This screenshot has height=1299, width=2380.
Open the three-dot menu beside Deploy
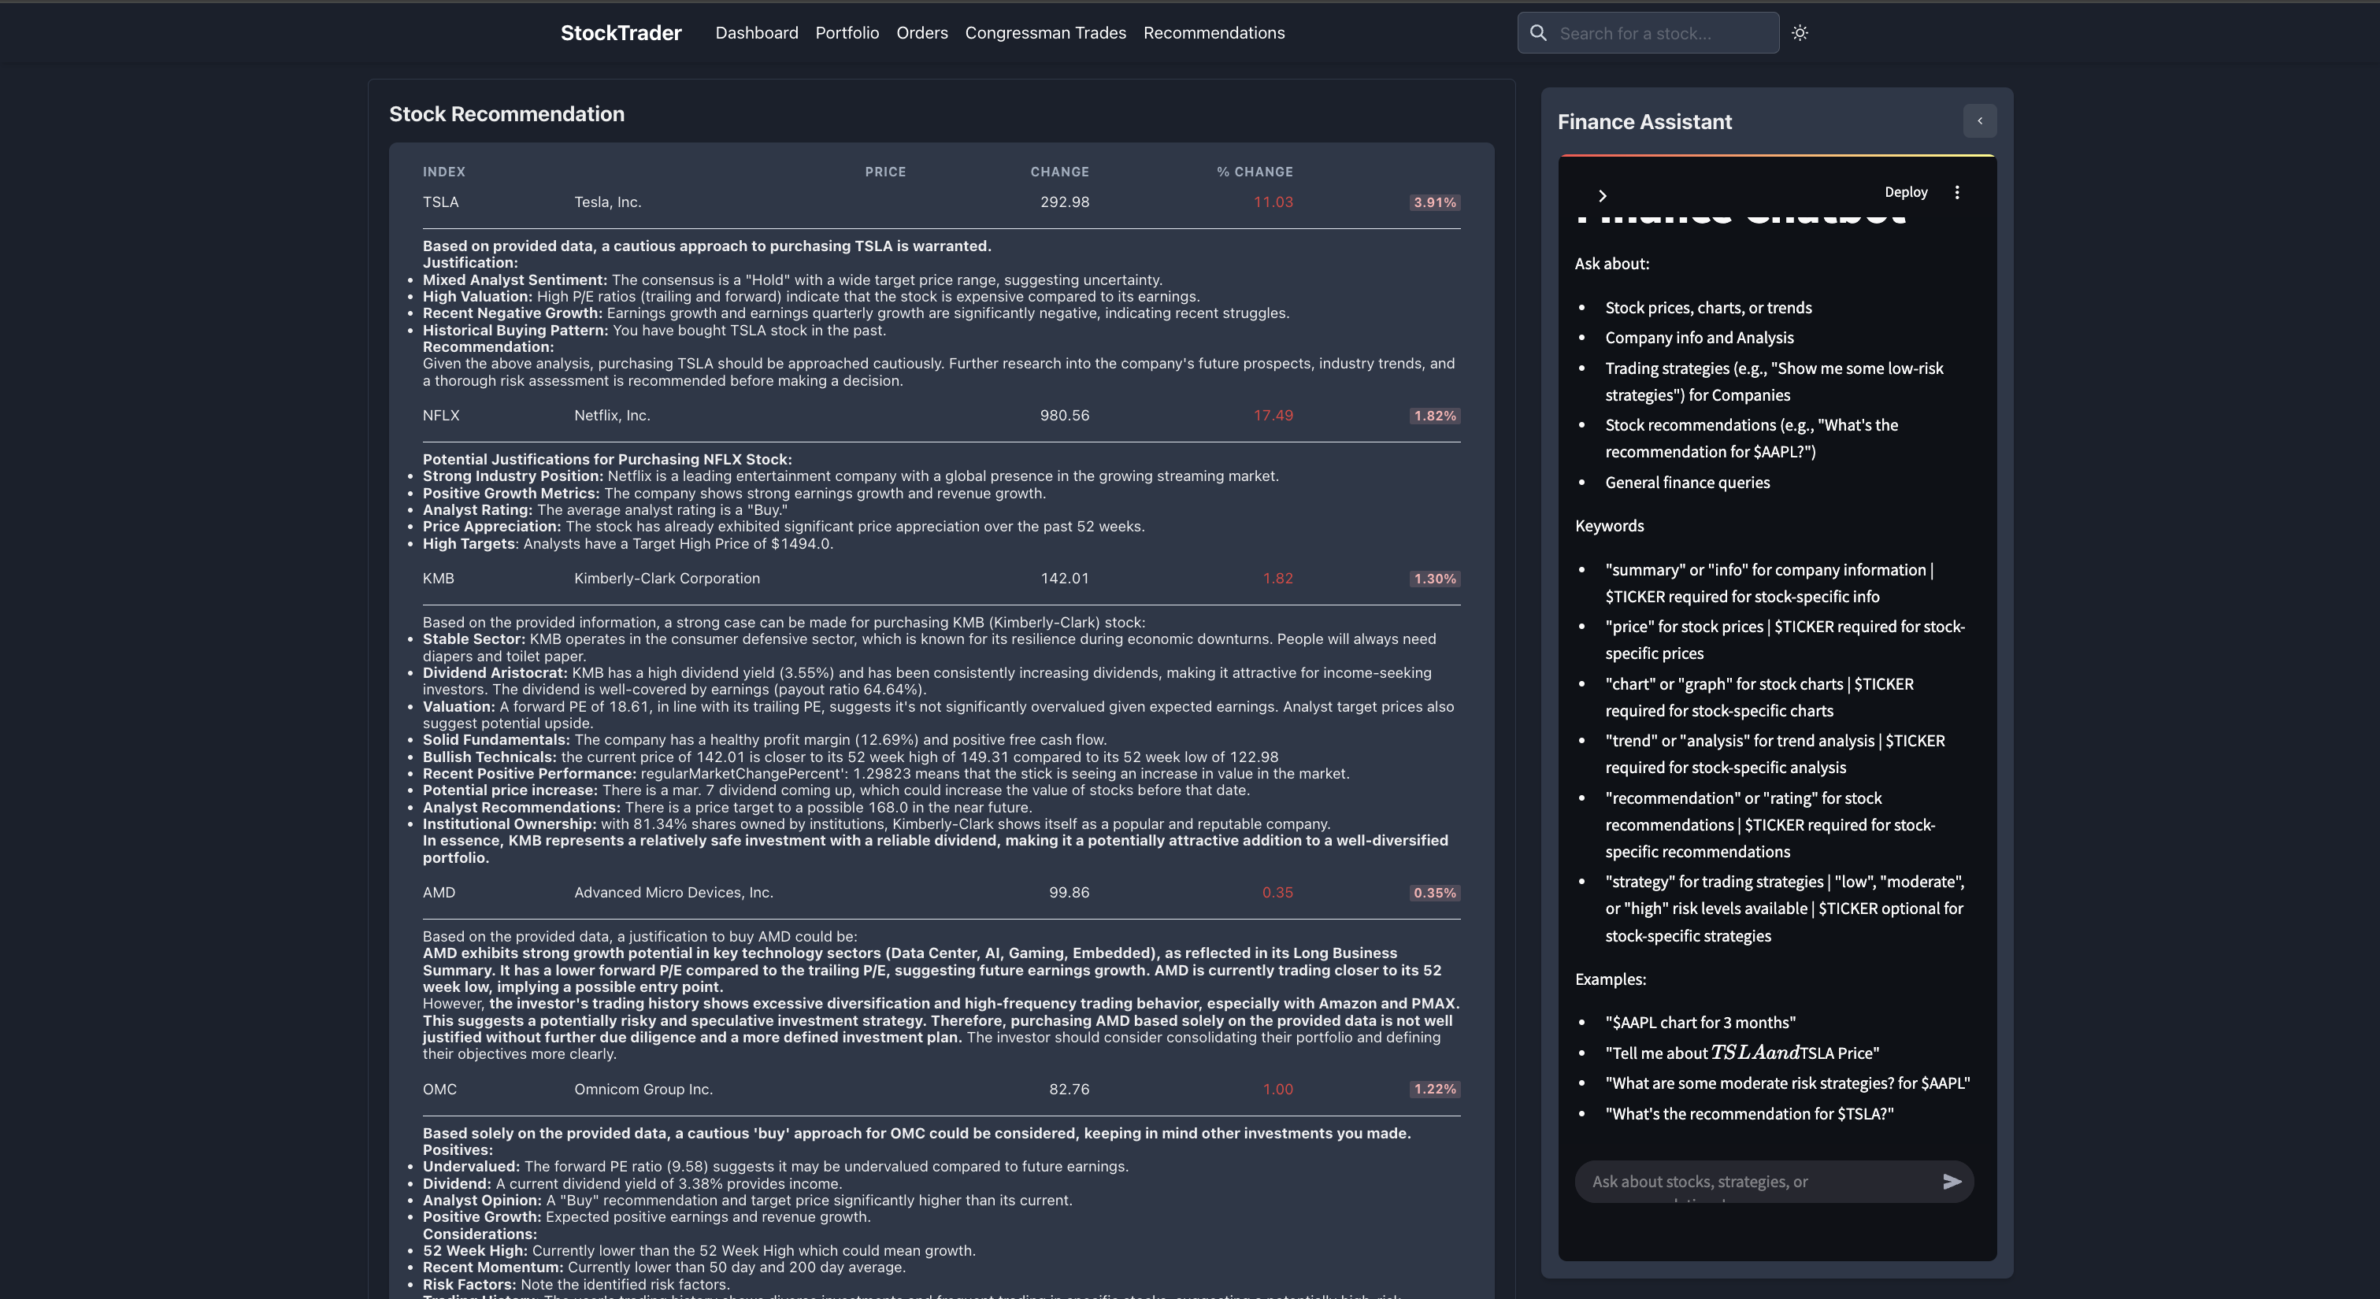(1957, 192)
